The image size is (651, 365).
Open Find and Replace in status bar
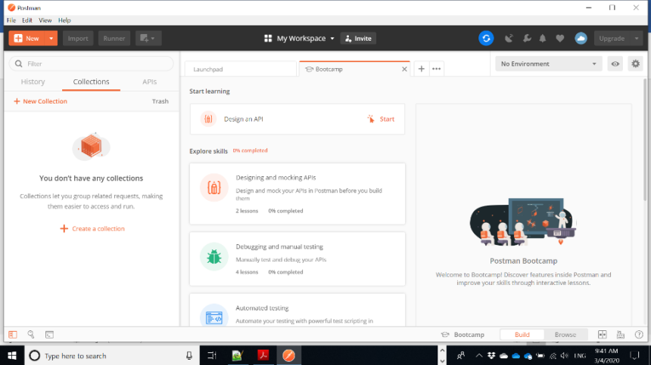[x=31, y=334]
